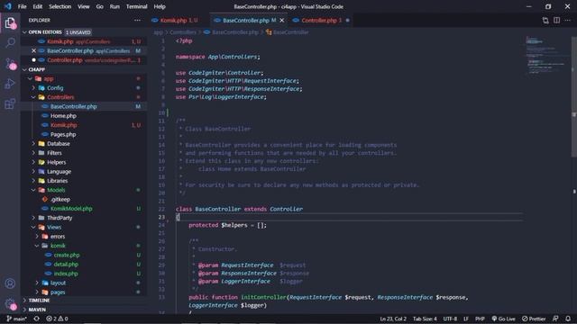Split the editor to the right

pyautogui.click(x=557, y=21)
